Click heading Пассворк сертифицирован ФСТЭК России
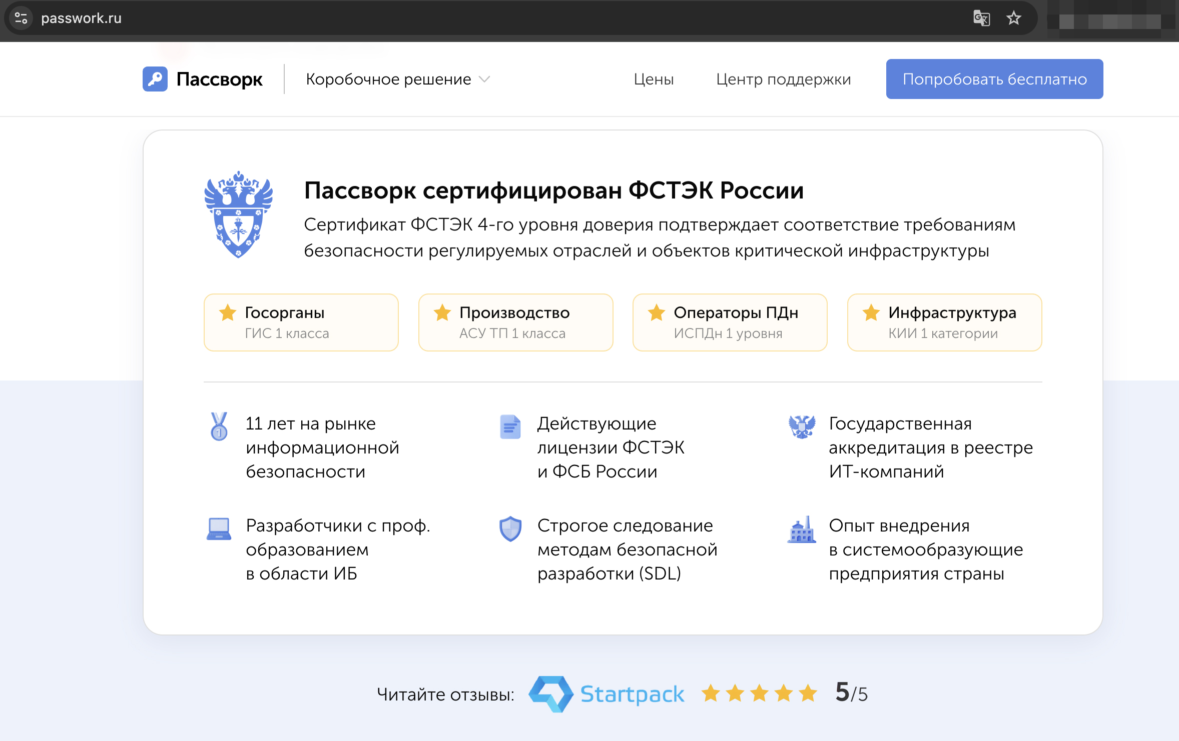The width and height of the screenshot is (1179, 741). 554,190
